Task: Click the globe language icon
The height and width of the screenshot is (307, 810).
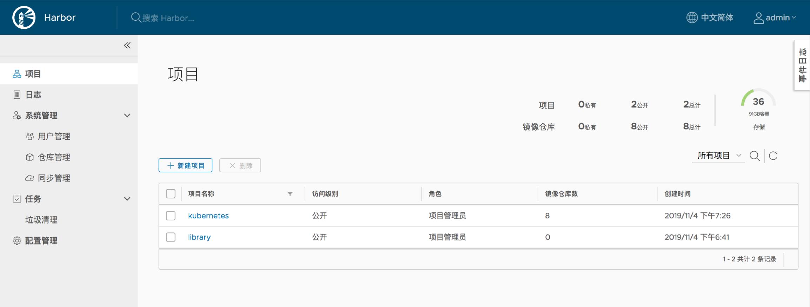Action: click(692, 18)
